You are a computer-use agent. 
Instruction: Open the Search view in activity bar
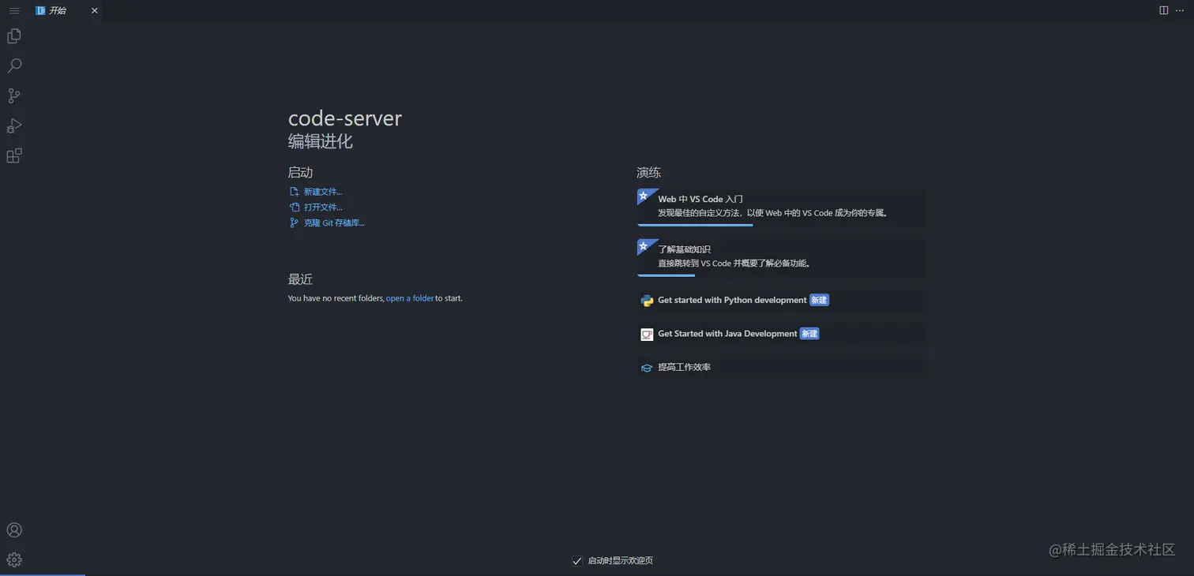tap(14, 66)
